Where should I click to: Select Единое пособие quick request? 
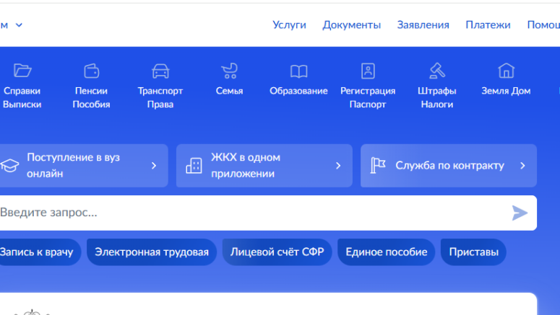[386, 252]
